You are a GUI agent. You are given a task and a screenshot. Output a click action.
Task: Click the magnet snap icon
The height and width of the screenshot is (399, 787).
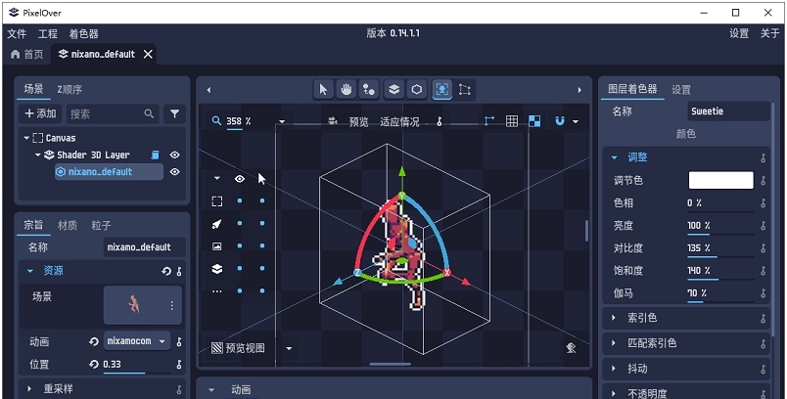click(x=560, y=121)
